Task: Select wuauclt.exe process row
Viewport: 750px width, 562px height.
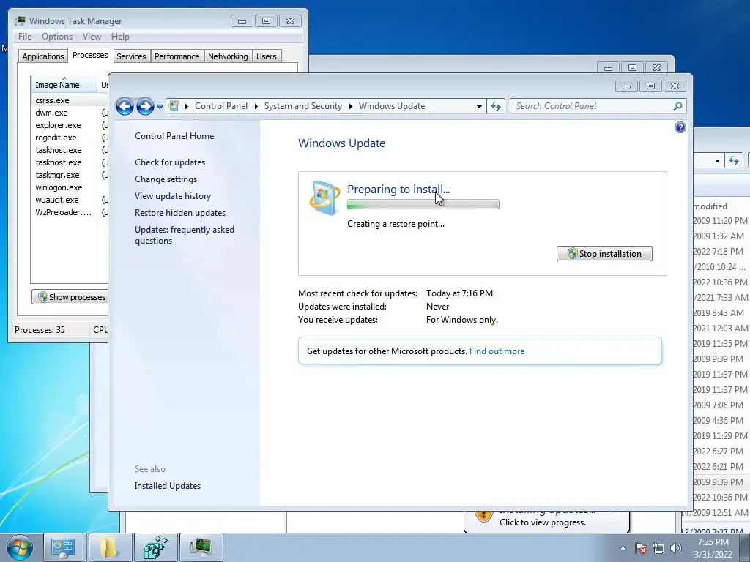Action: [x=70, y=200]
